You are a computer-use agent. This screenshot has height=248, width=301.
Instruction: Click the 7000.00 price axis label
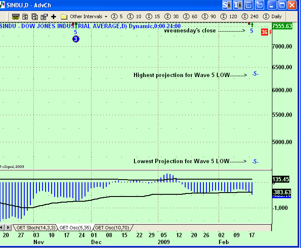(282, 46)
